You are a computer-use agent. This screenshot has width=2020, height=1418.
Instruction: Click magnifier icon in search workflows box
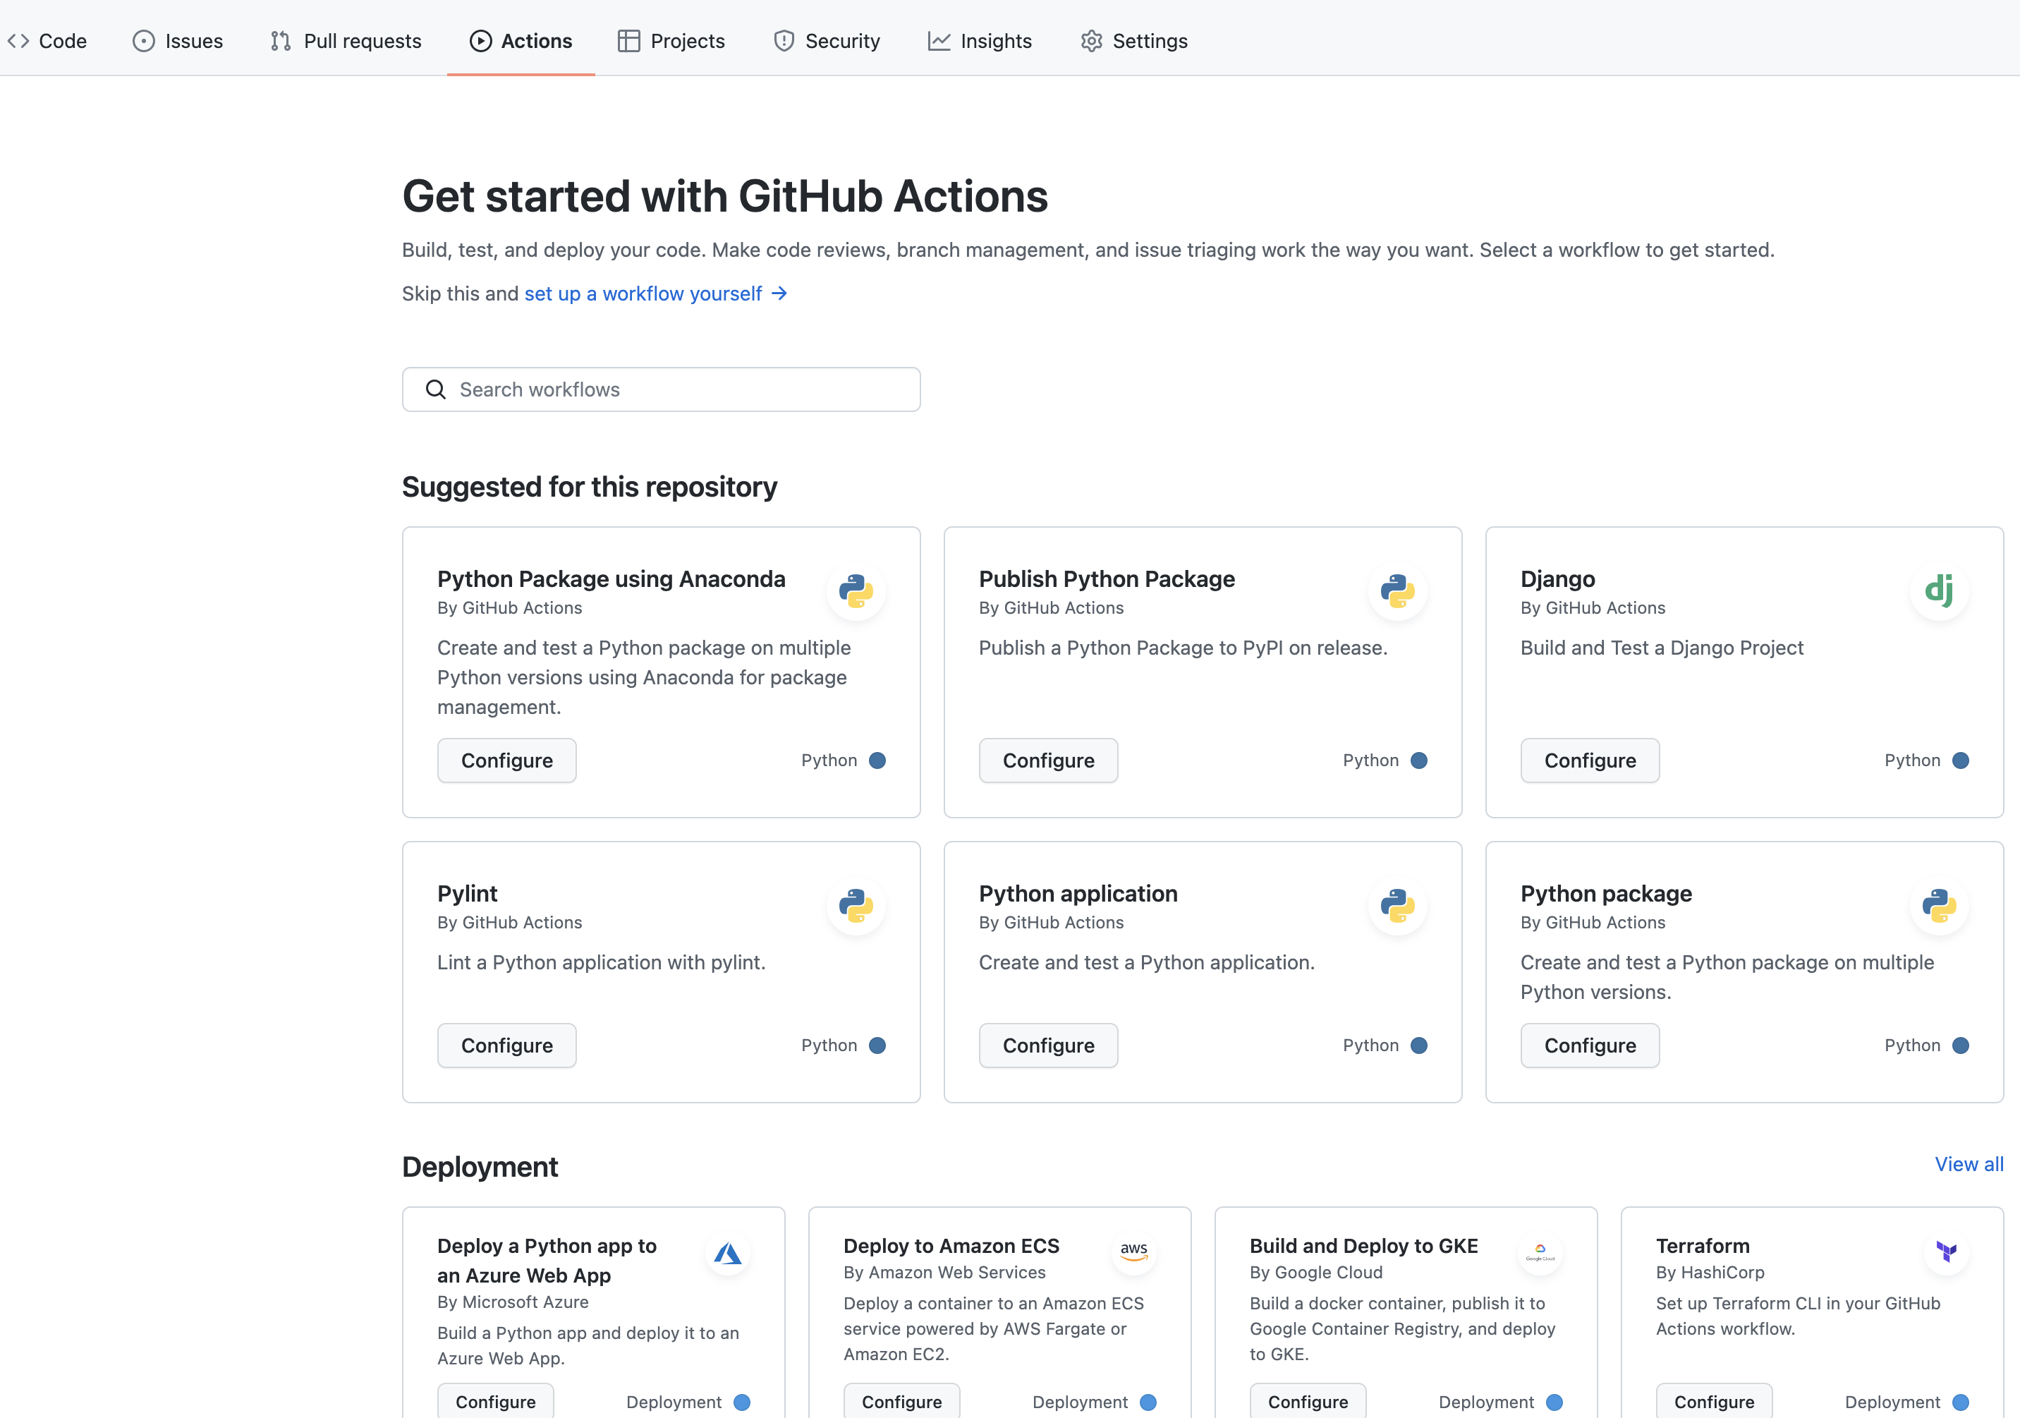[435, 389]
